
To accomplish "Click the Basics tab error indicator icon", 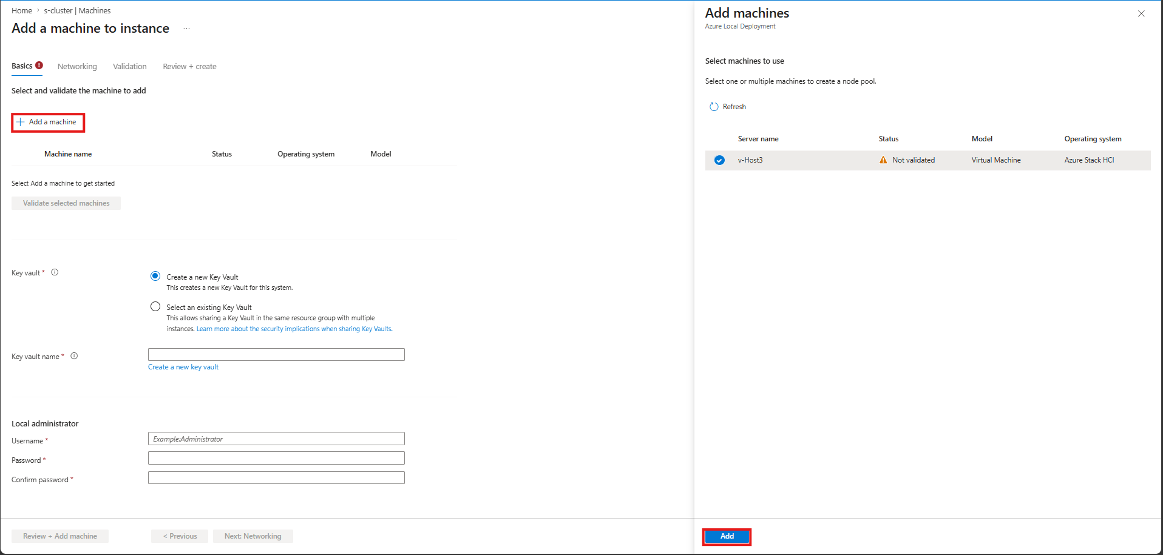I will coord(39,66).
